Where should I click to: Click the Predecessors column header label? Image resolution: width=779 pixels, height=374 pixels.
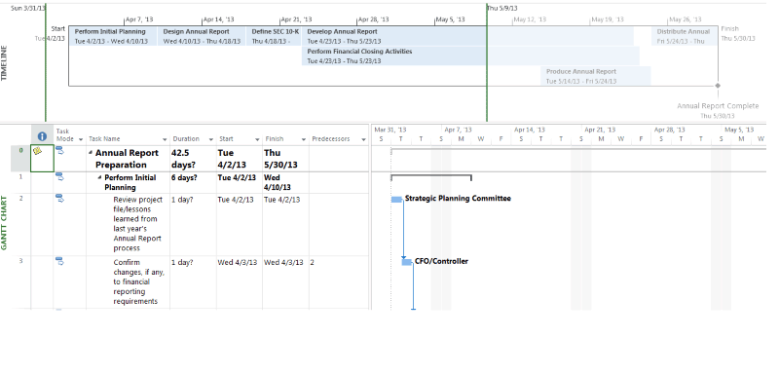pyautogui.click(x=331, y=139)
